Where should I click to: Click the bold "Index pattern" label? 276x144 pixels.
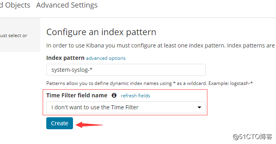(x=65, y=58)
